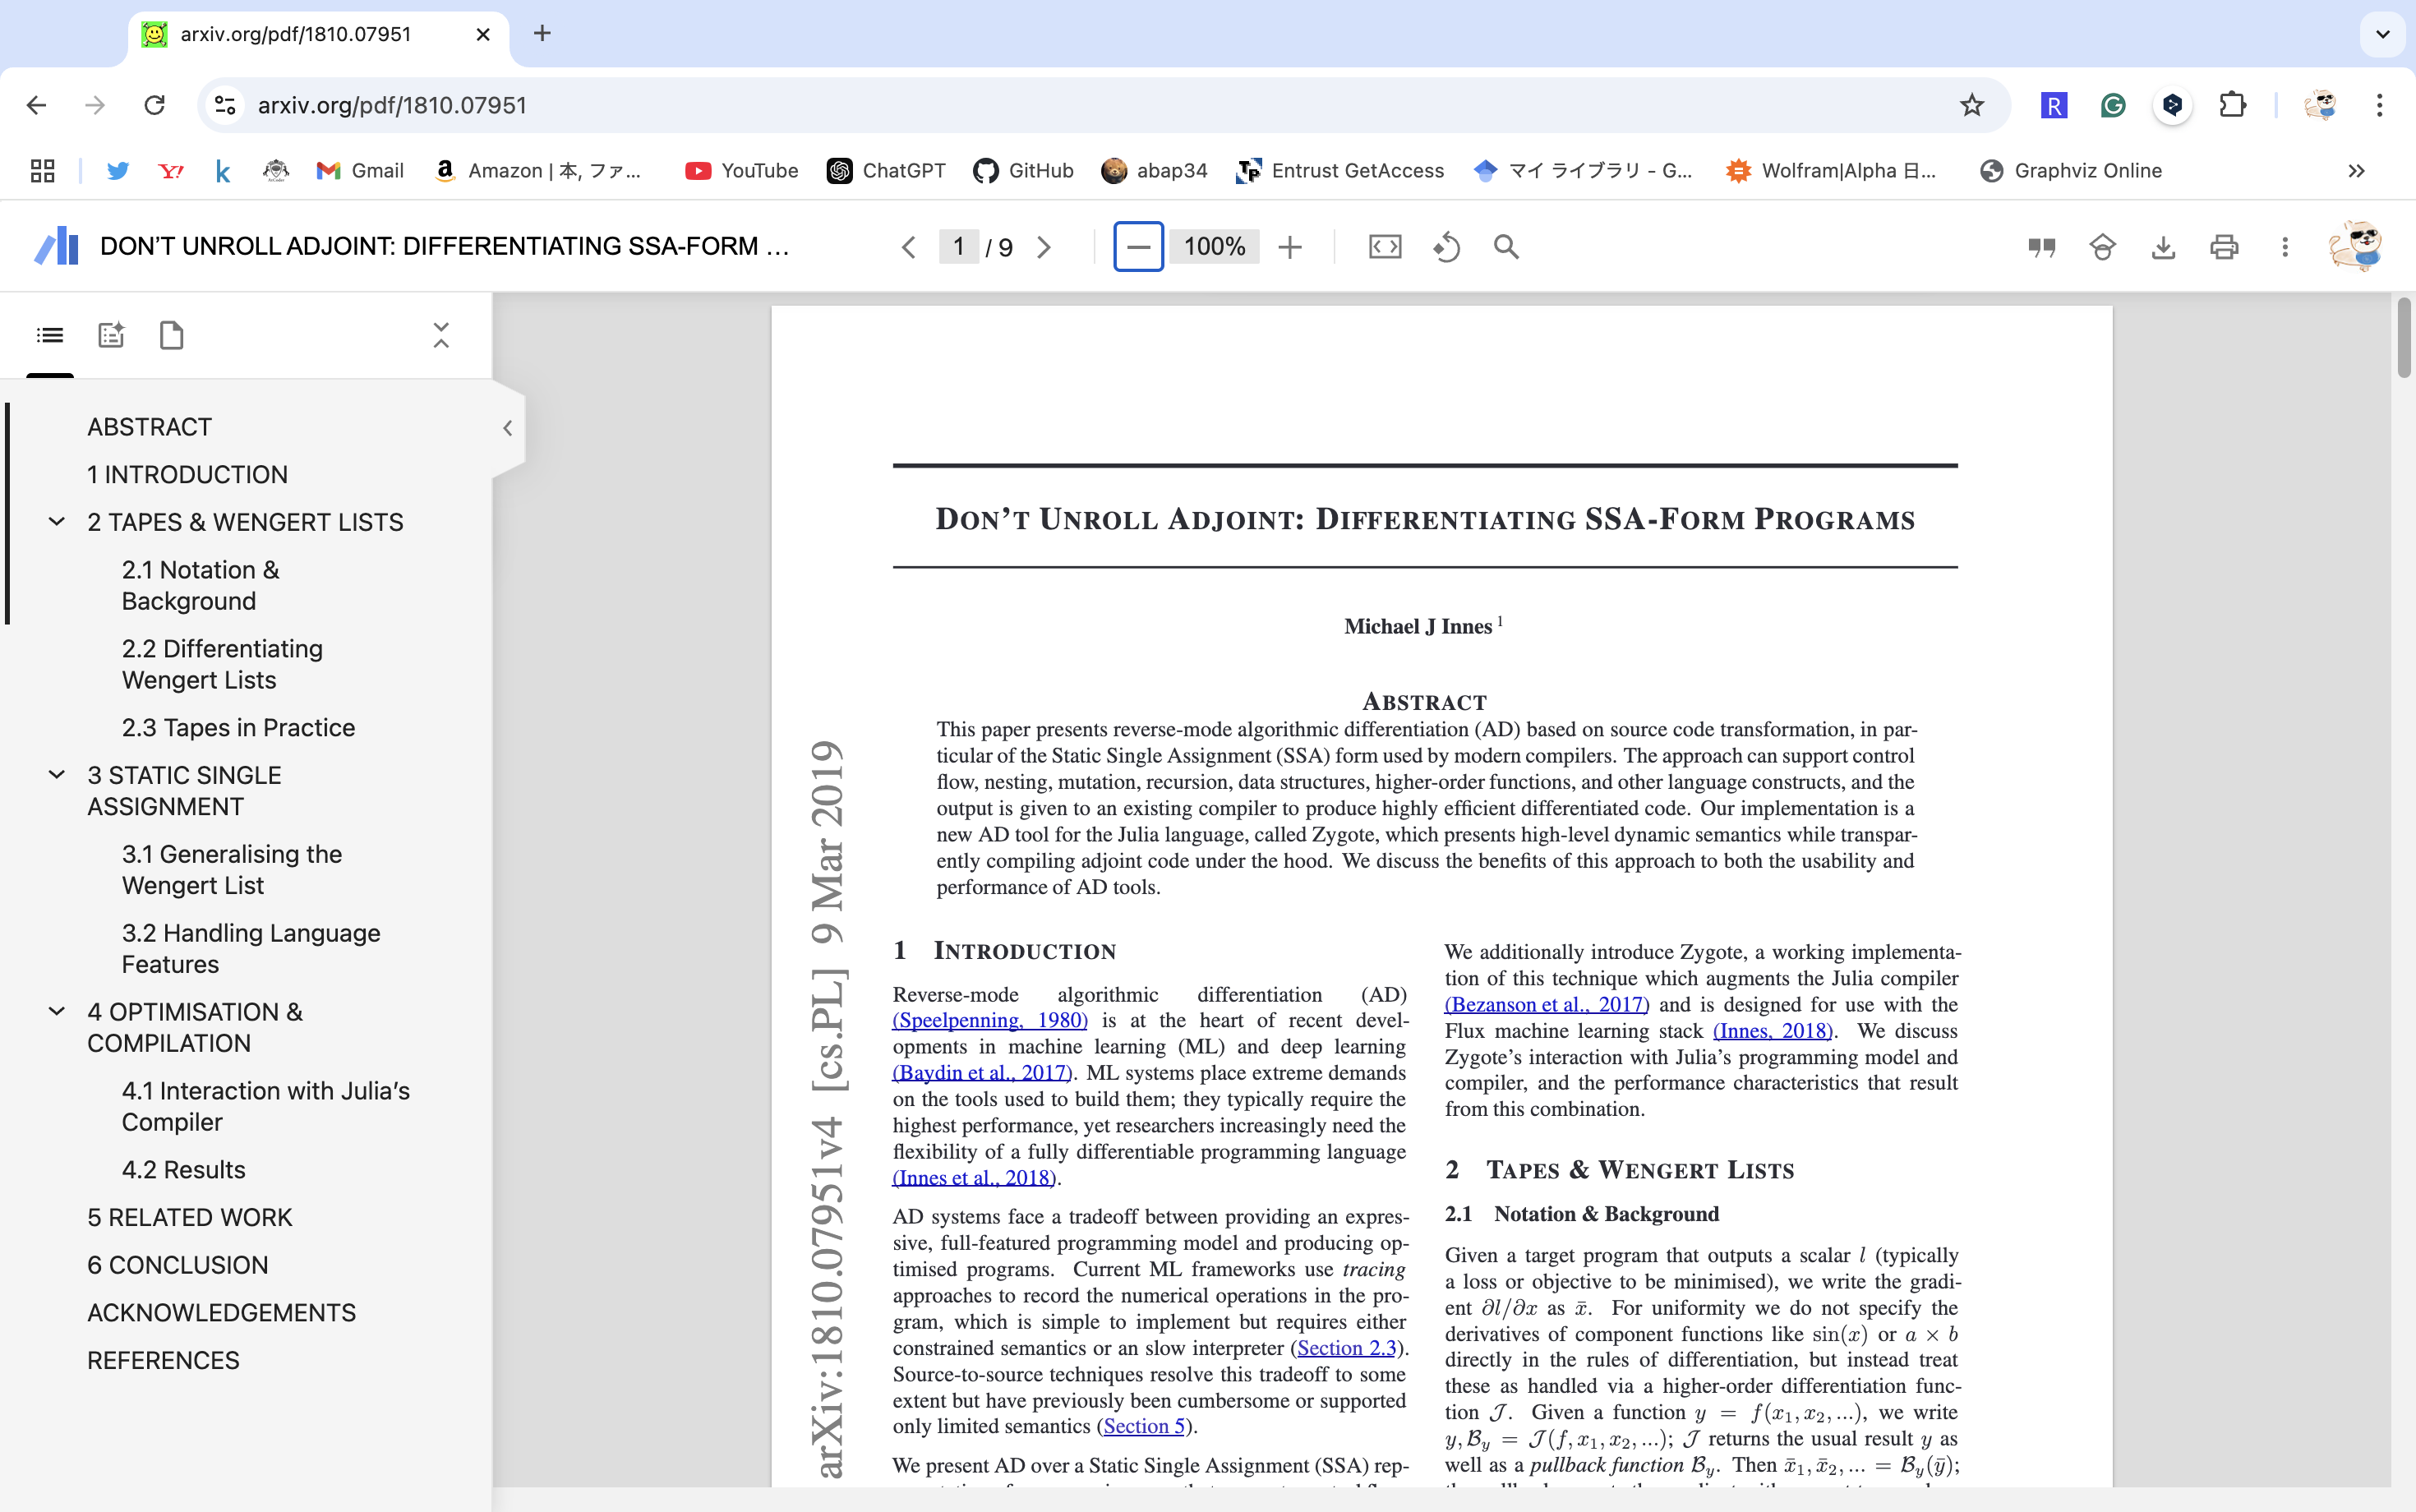Rotate the PDF document
Screen dimensions: 2416x1512
point(1446,247)
